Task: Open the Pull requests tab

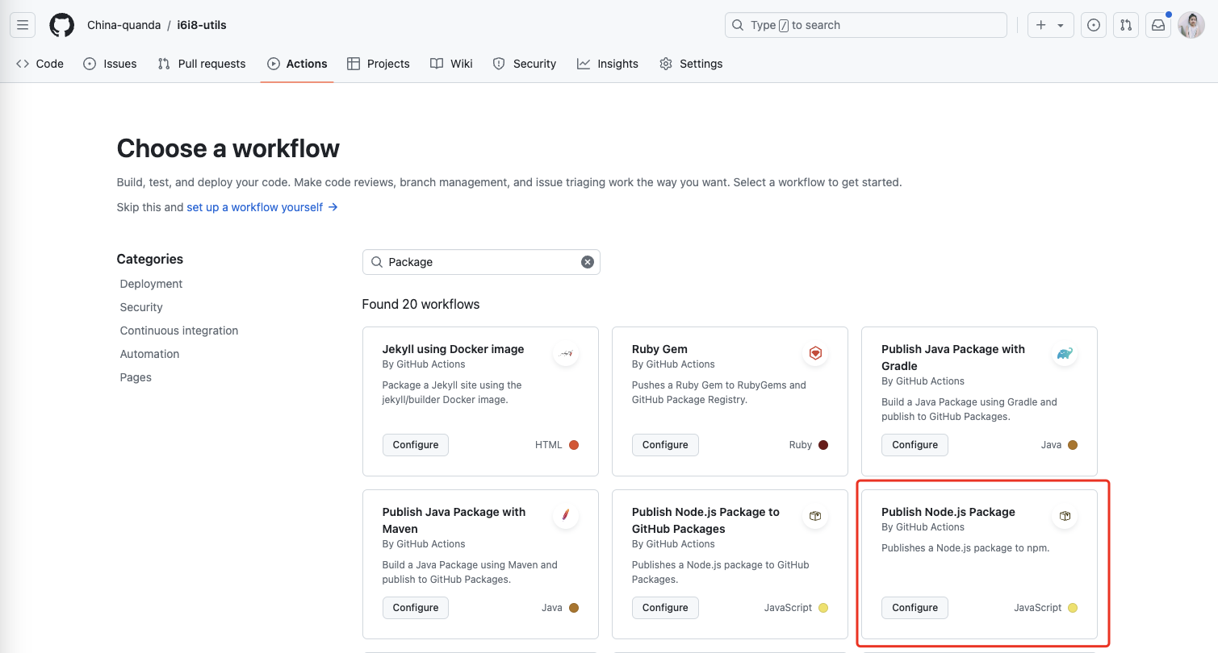Action: coord(202,64)
